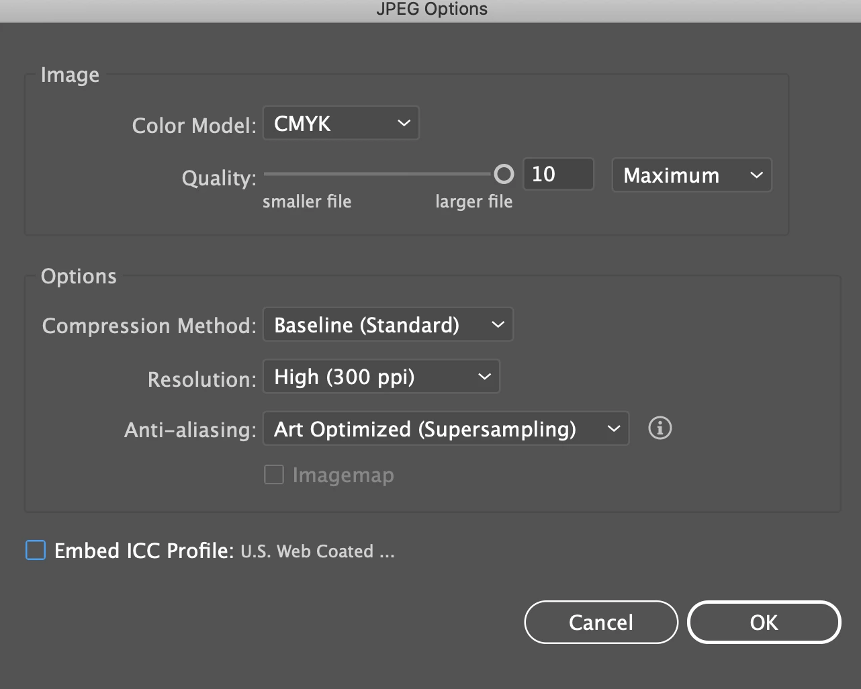The width and height of the screenshot is (861, 689).
Task: Toggle the Imagemap checkbox
Action: (x=274, y=475)
